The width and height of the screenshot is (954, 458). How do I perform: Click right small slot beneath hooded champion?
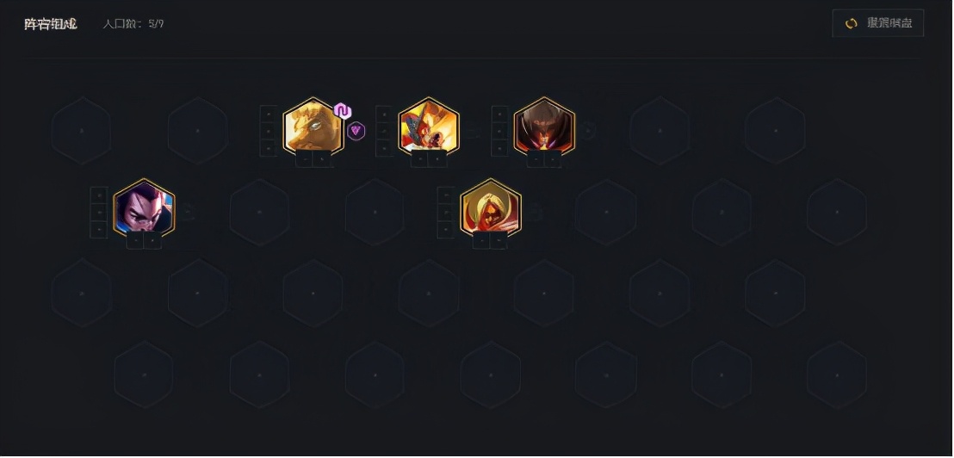tap(499, 241)
